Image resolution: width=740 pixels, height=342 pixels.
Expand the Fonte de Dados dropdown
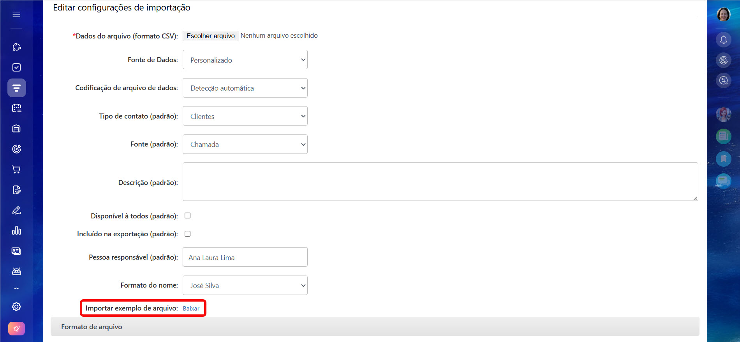(245, 60)
